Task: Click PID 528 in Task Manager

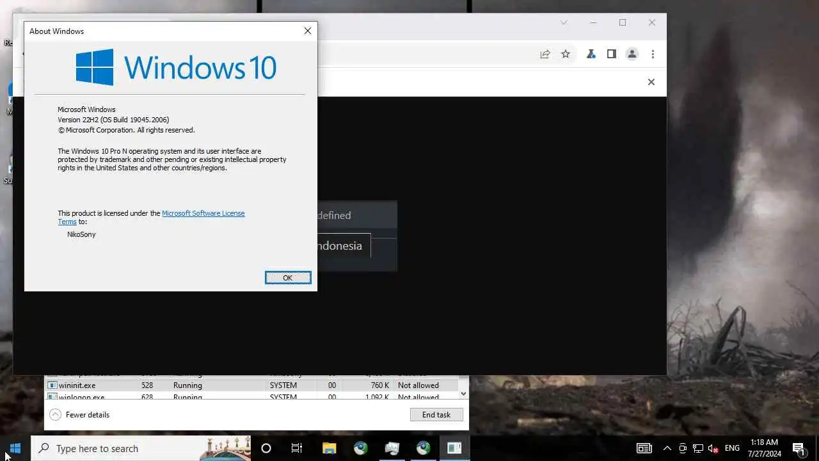Action: point(147,385)
